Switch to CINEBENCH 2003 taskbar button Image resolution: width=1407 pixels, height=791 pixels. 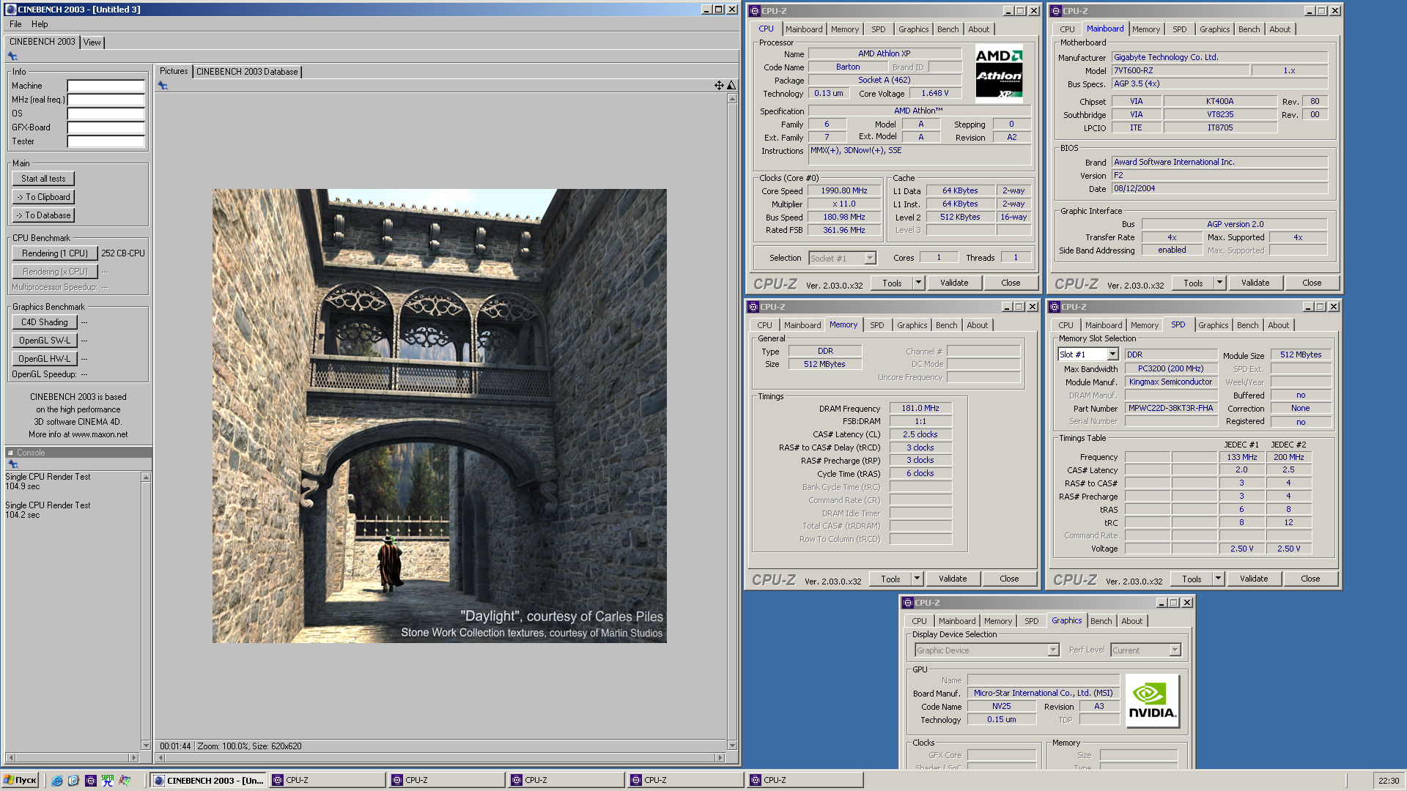click(208, 781)
